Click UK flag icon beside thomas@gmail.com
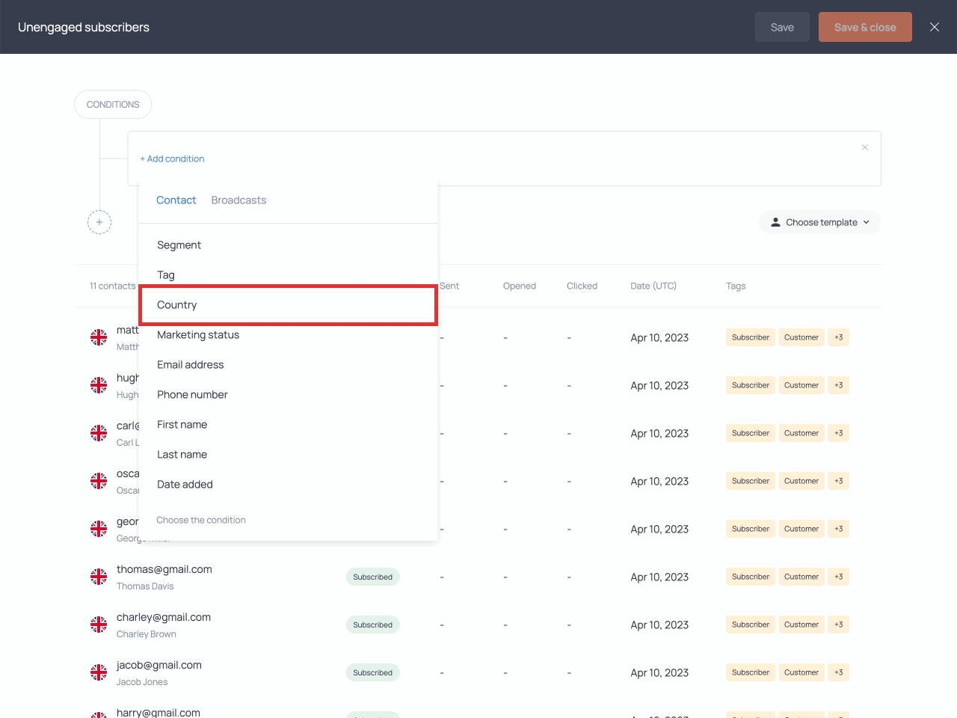 [99, 577]
